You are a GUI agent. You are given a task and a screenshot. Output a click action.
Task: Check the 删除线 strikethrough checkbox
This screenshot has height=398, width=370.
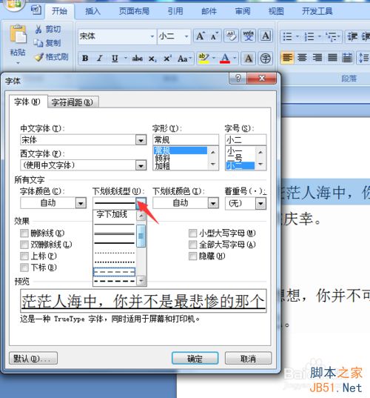(24, 233)
